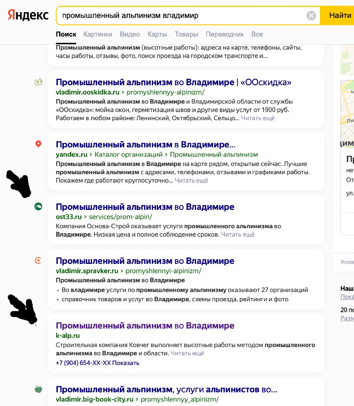This screenshot has height=406, width=354.
Task: Open the vladimir.ooskidka.ru domain link
Action: [x=87, y=92]
